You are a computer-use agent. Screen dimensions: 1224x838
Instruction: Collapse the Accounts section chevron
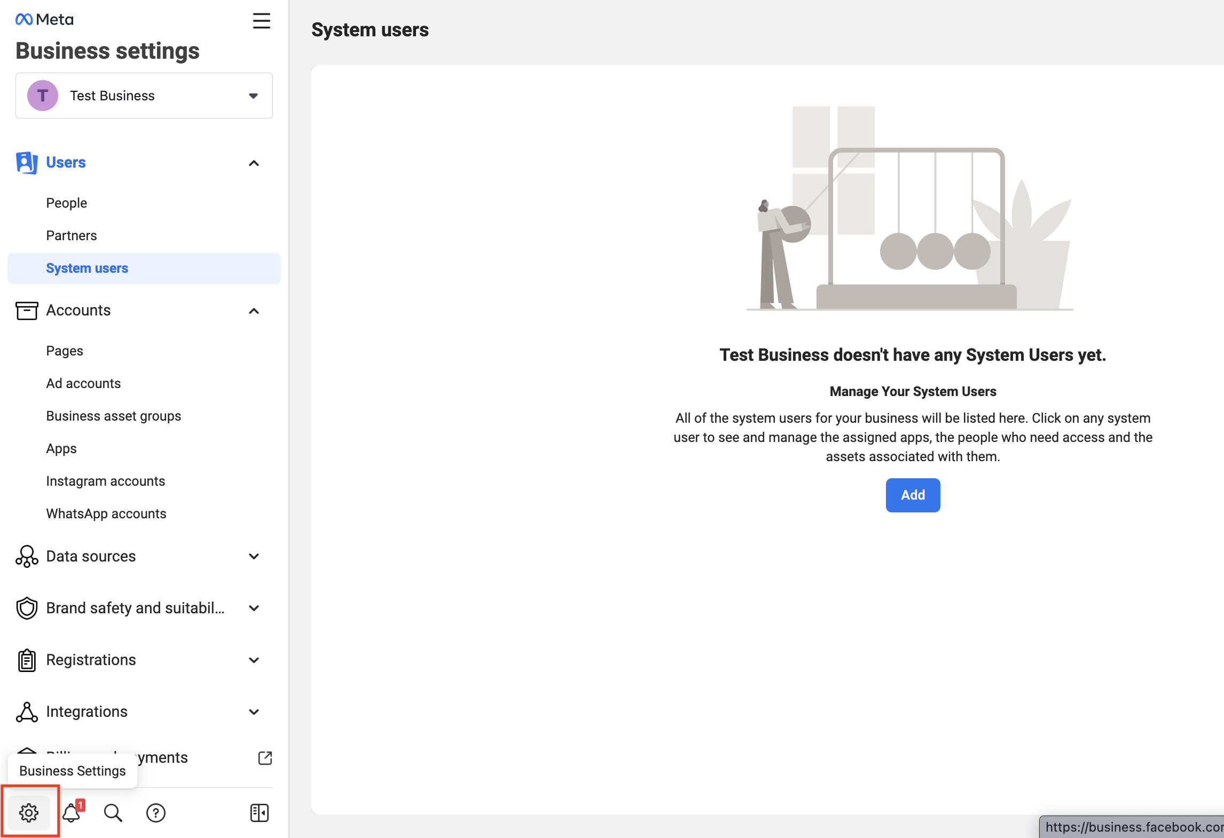click(x=254, y=311)
